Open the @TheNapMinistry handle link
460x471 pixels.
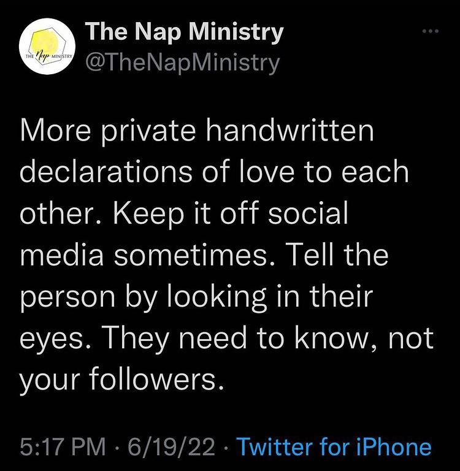(183, 63)
